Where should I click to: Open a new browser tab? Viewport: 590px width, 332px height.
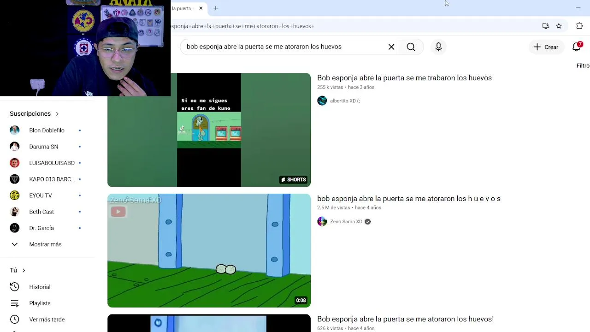click(x=215, y=8)
